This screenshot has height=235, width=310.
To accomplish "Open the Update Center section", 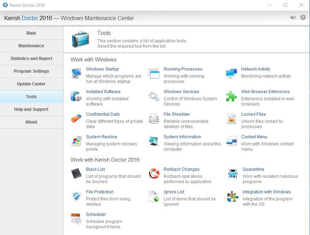I will 31,84.
